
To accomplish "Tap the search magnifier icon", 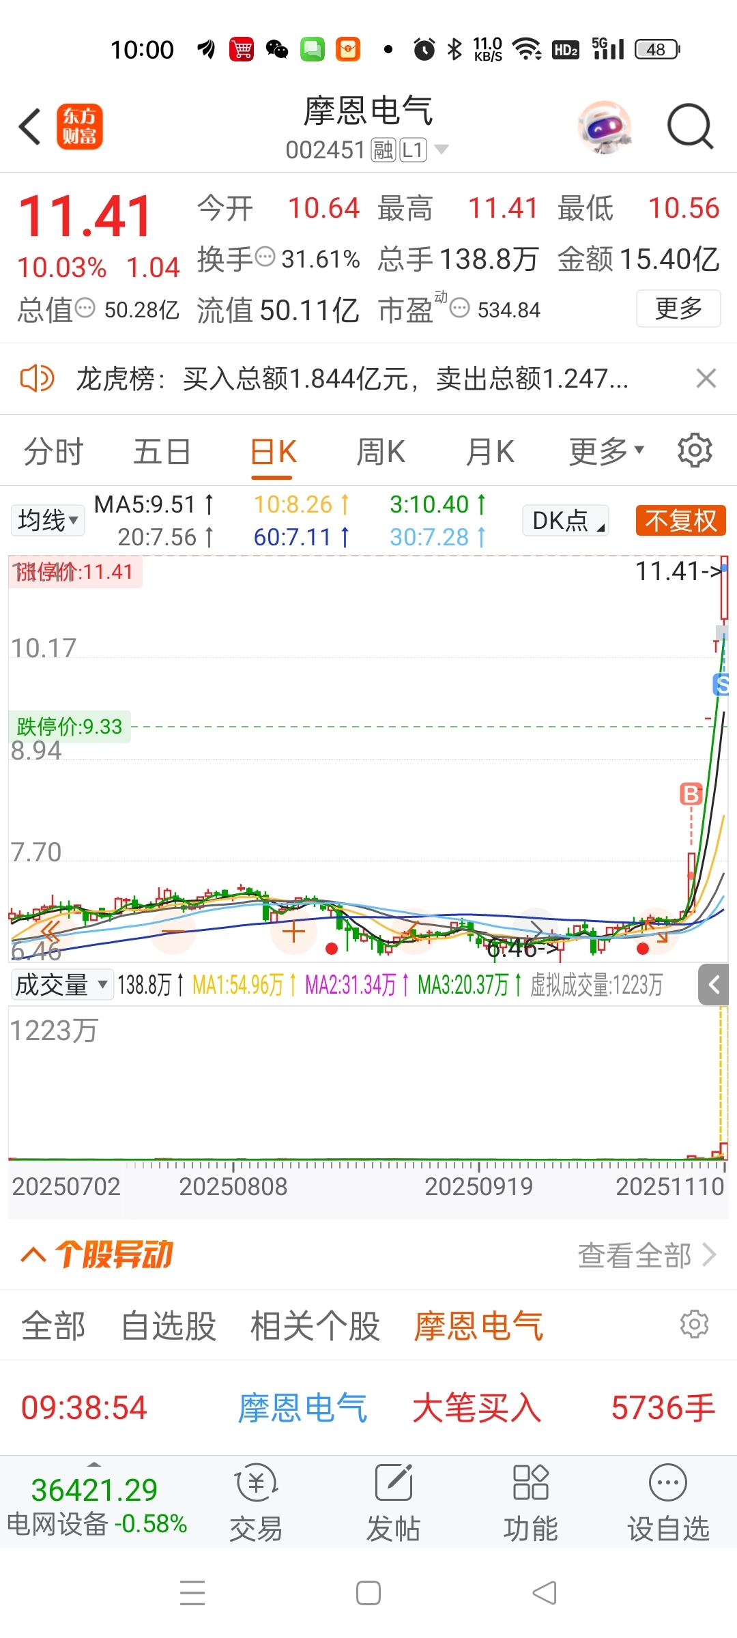I will 690,126.
